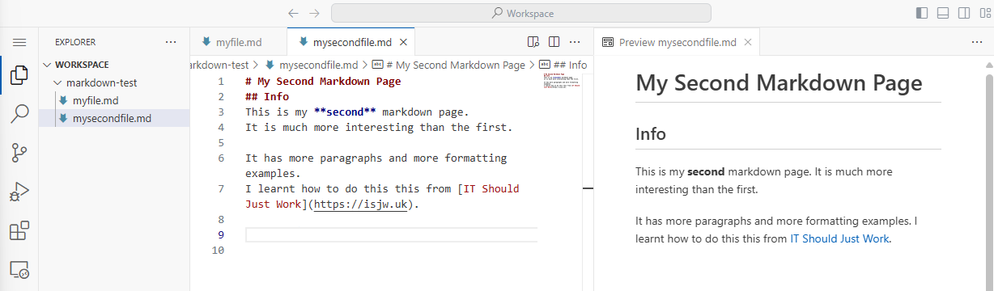Image resolution: width=994 pixels, height=291 pixels.
Task: Open the Extensions view
Action: pyautogui.click(x=19, y=231)
